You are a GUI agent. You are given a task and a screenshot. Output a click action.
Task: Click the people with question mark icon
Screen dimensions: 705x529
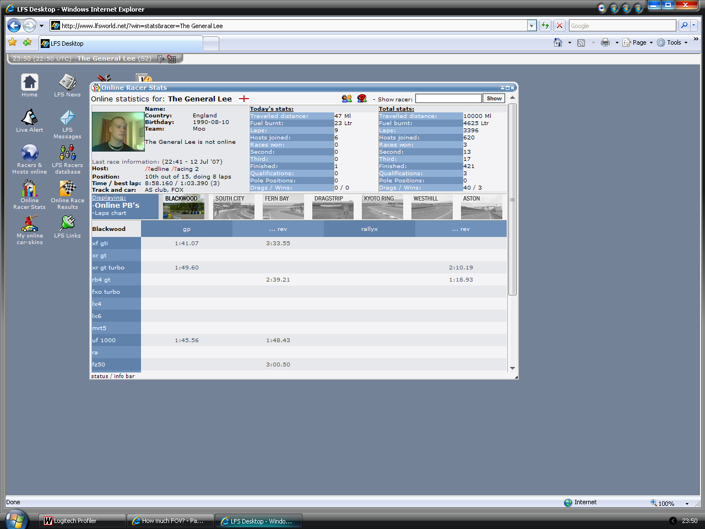click(x=362, y=99)
